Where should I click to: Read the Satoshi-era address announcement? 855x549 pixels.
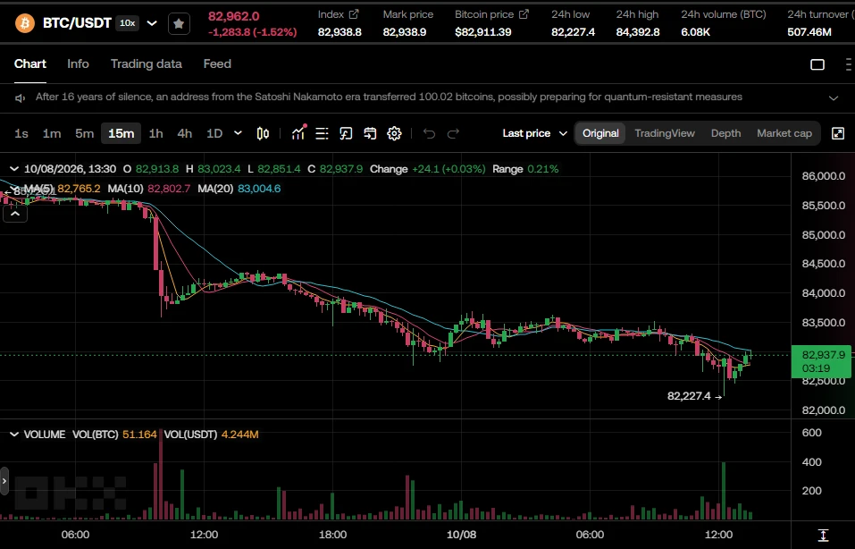pos(389,97)
